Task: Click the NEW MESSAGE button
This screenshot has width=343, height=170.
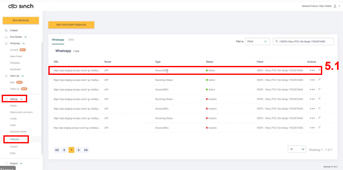Action: pos(21,20)
